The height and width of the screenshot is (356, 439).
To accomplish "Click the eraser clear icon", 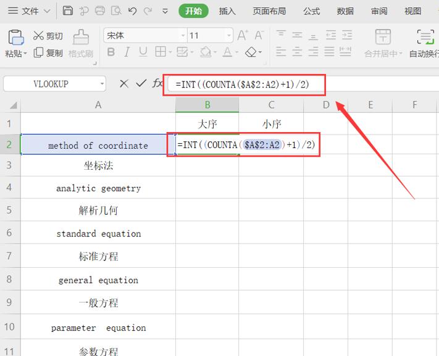I will 251,52.
